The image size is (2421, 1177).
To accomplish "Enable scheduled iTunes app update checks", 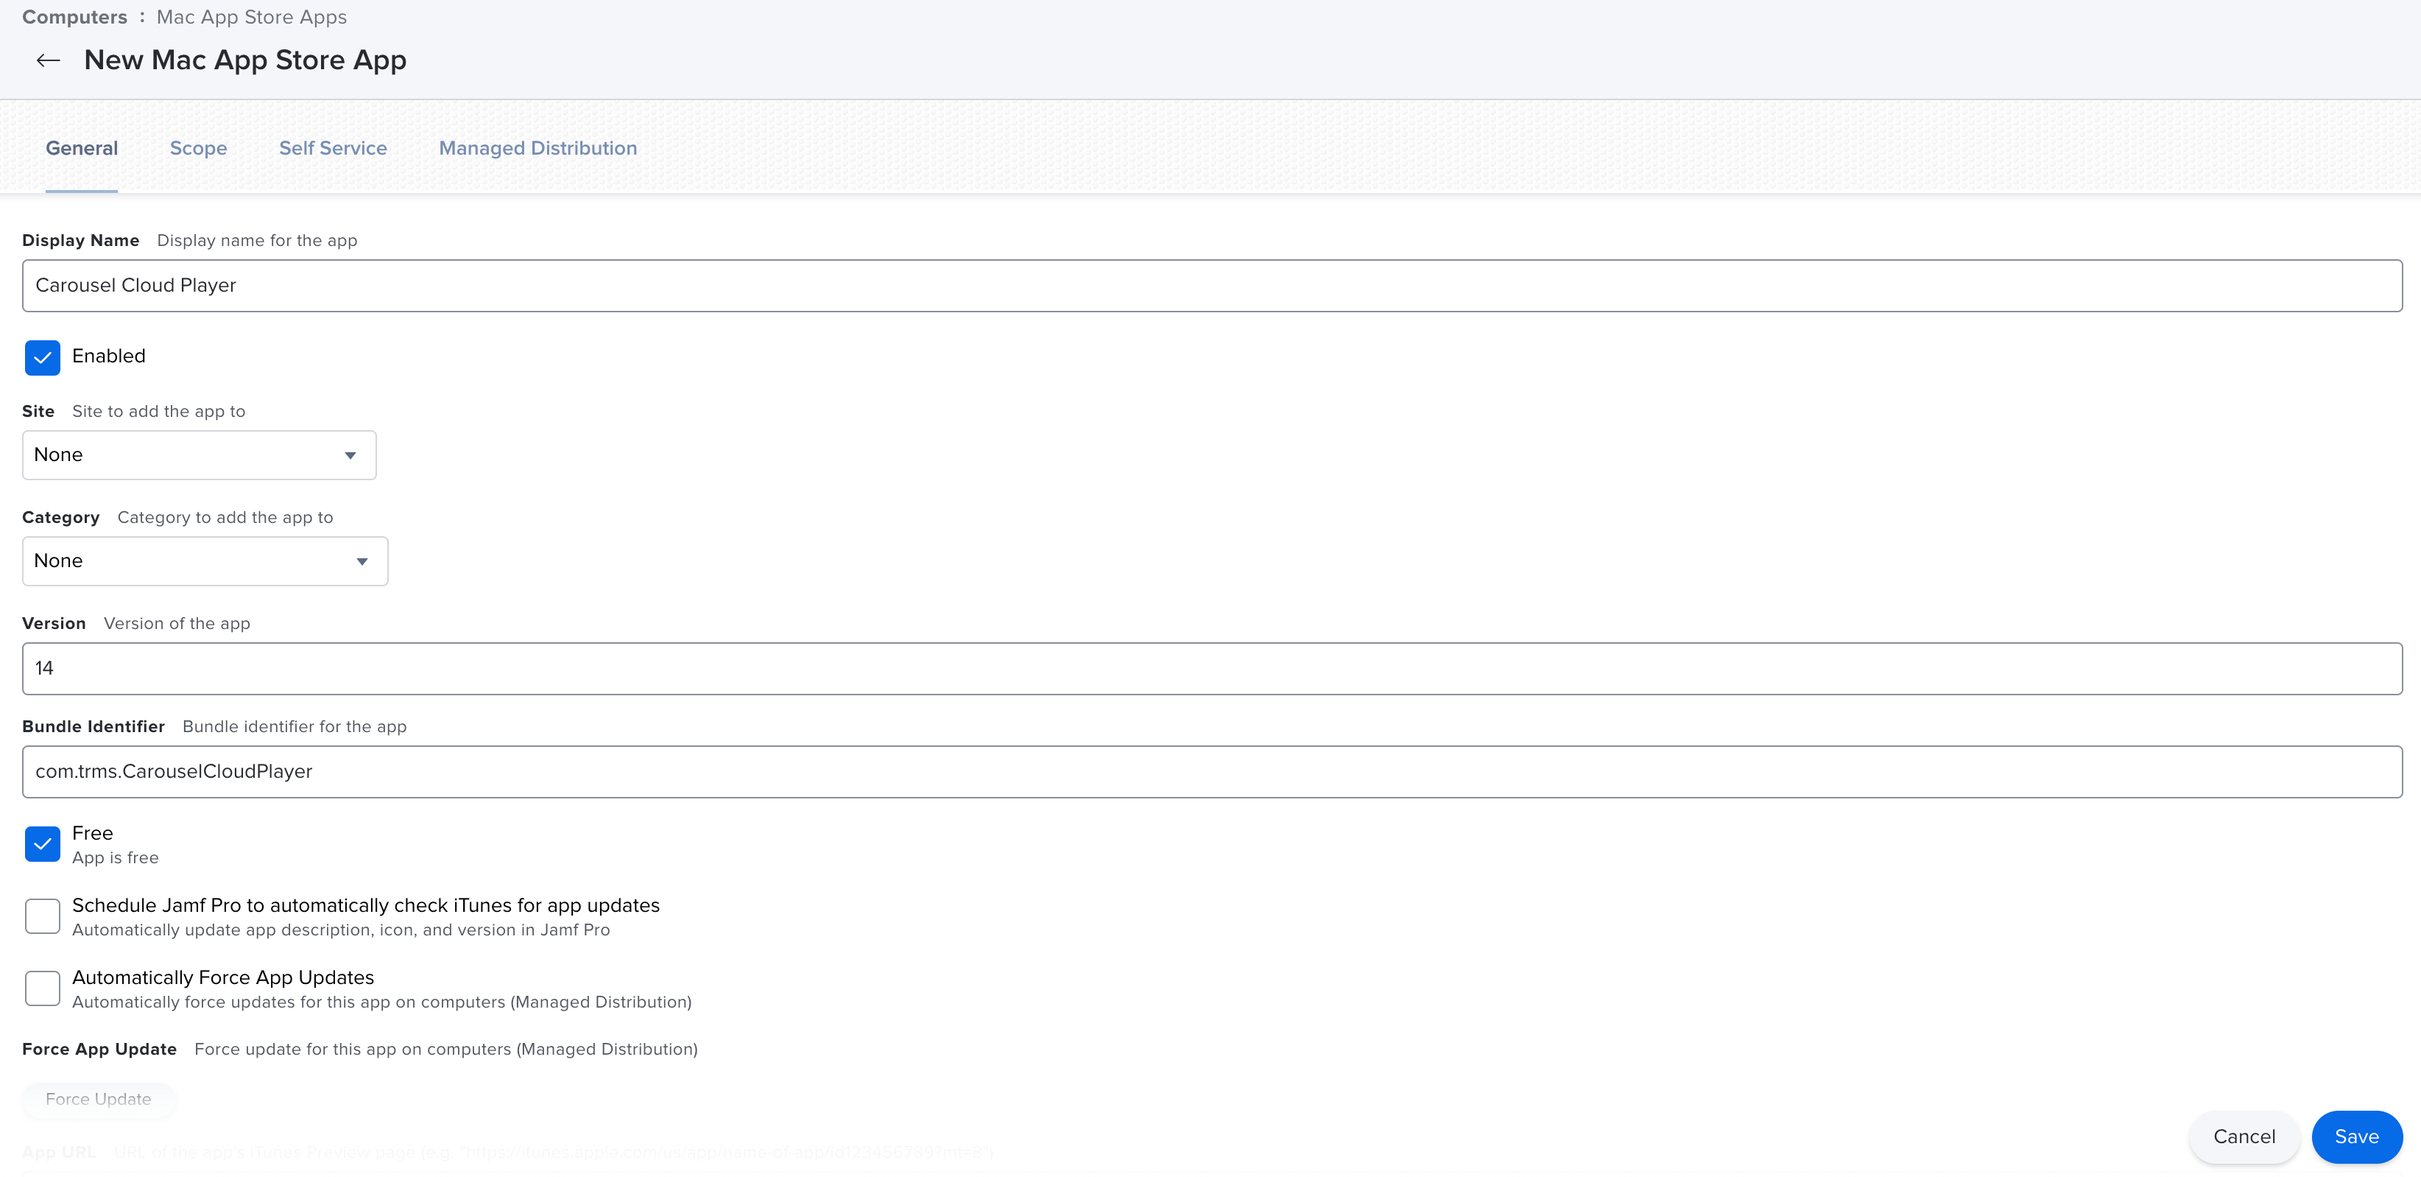I will pyautogui.click(x=42, y=916).
